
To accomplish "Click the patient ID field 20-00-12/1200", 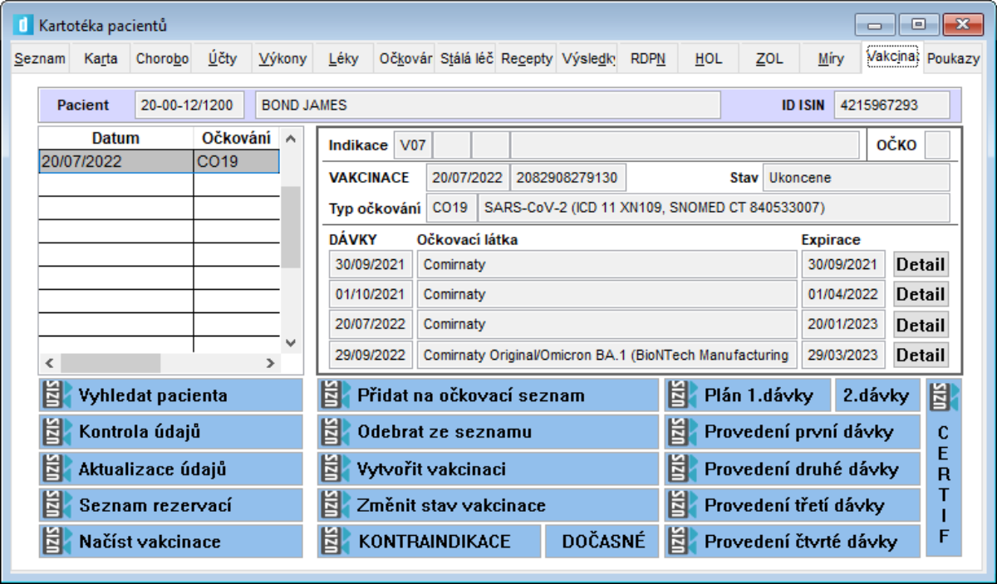I will (x=189, y=106).
